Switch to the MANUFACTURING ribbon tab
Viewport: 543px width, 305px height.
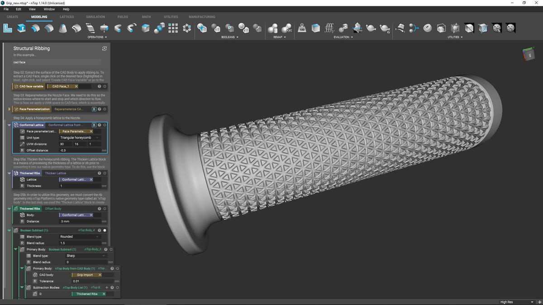[202, 17]
